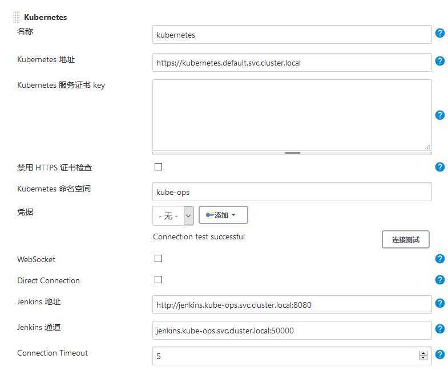Open help for Connection Timeout field
This screenshot has height=371, width=448.
[439, 354]
